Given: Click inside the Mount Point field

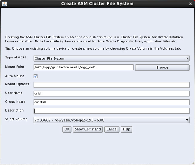Looking at the screenshot, I should 83,67.
